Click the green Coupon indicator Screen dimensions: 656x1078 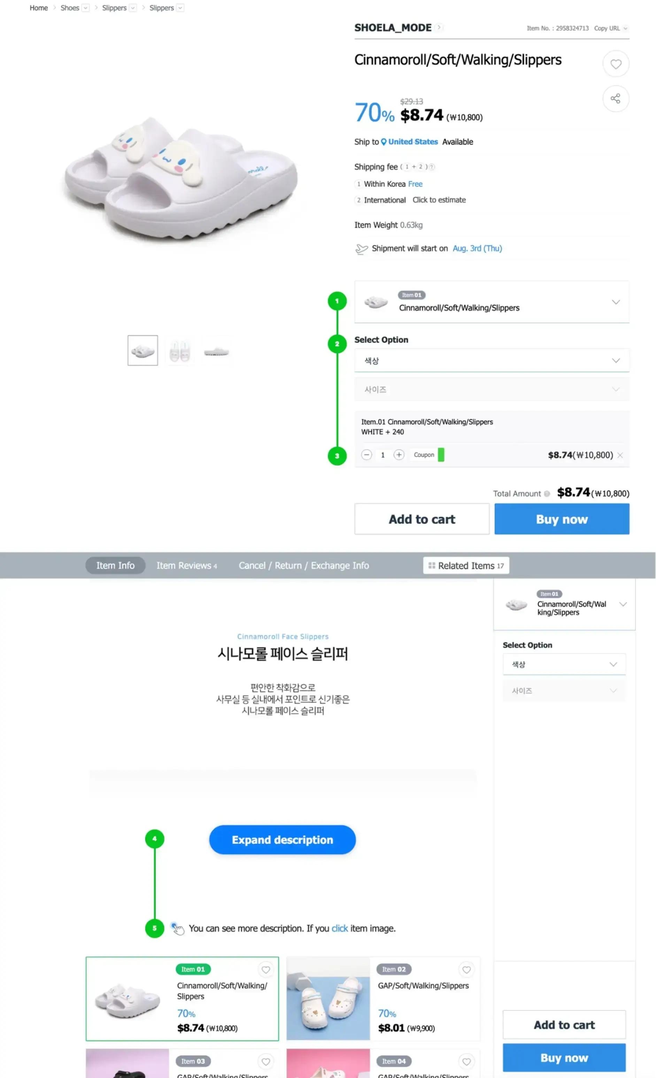coord(441,455)
